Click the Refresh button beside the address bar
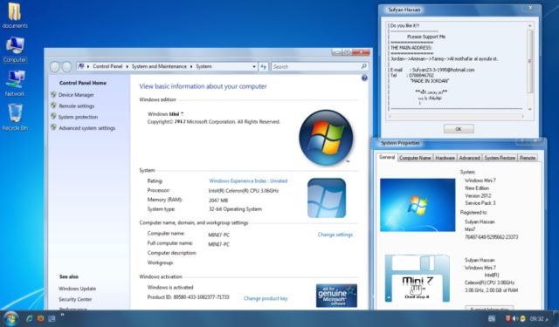 264,66
